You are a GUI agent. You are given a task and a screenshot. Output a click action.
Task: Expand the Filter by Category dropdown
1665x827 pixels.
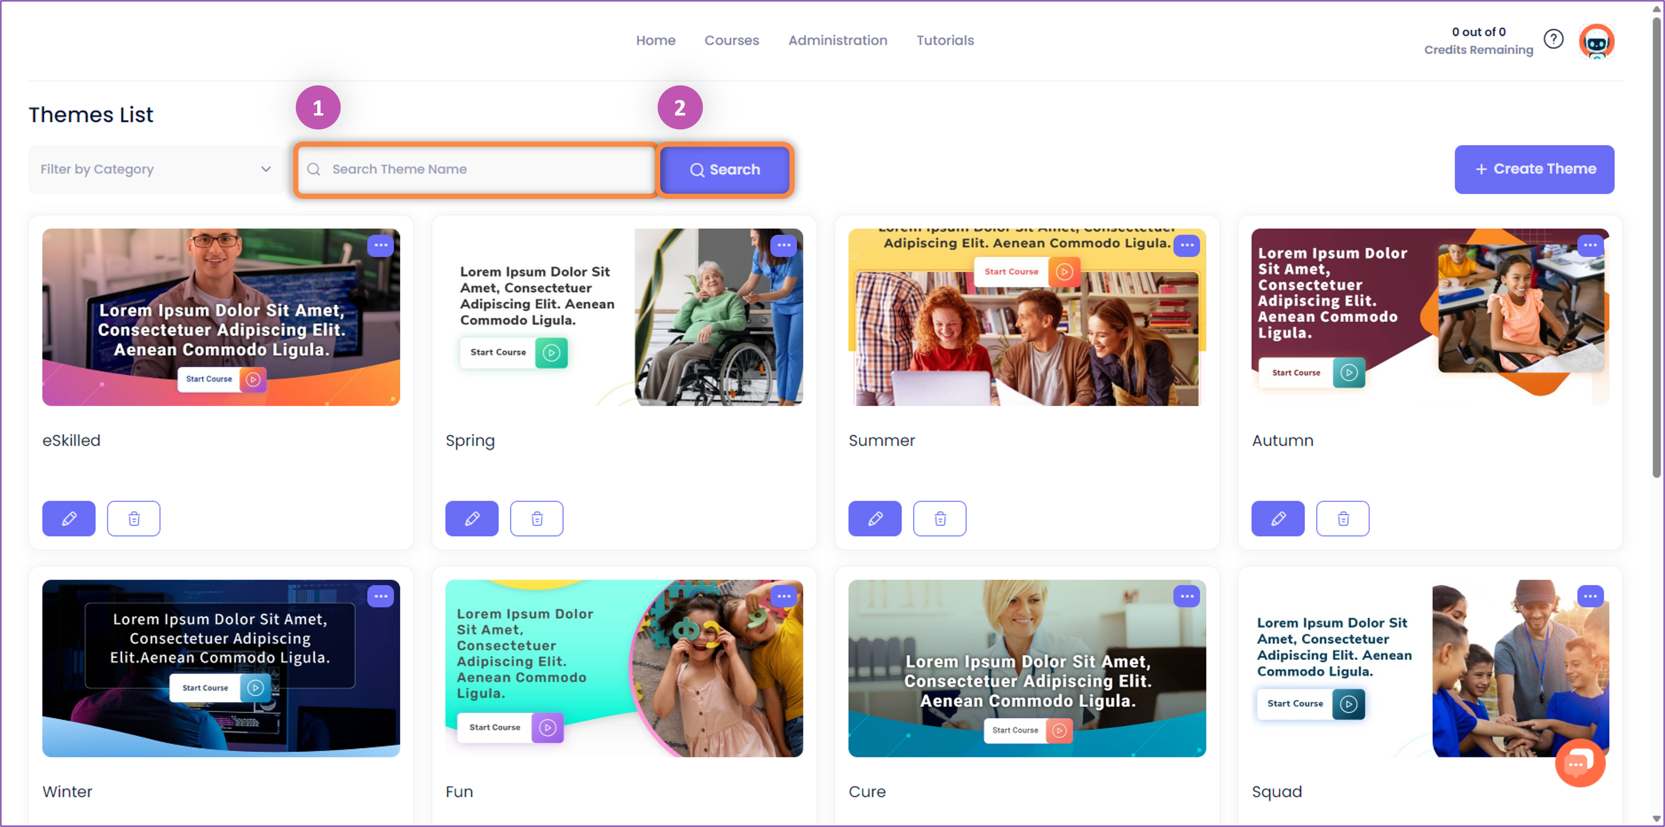[156, 169]
